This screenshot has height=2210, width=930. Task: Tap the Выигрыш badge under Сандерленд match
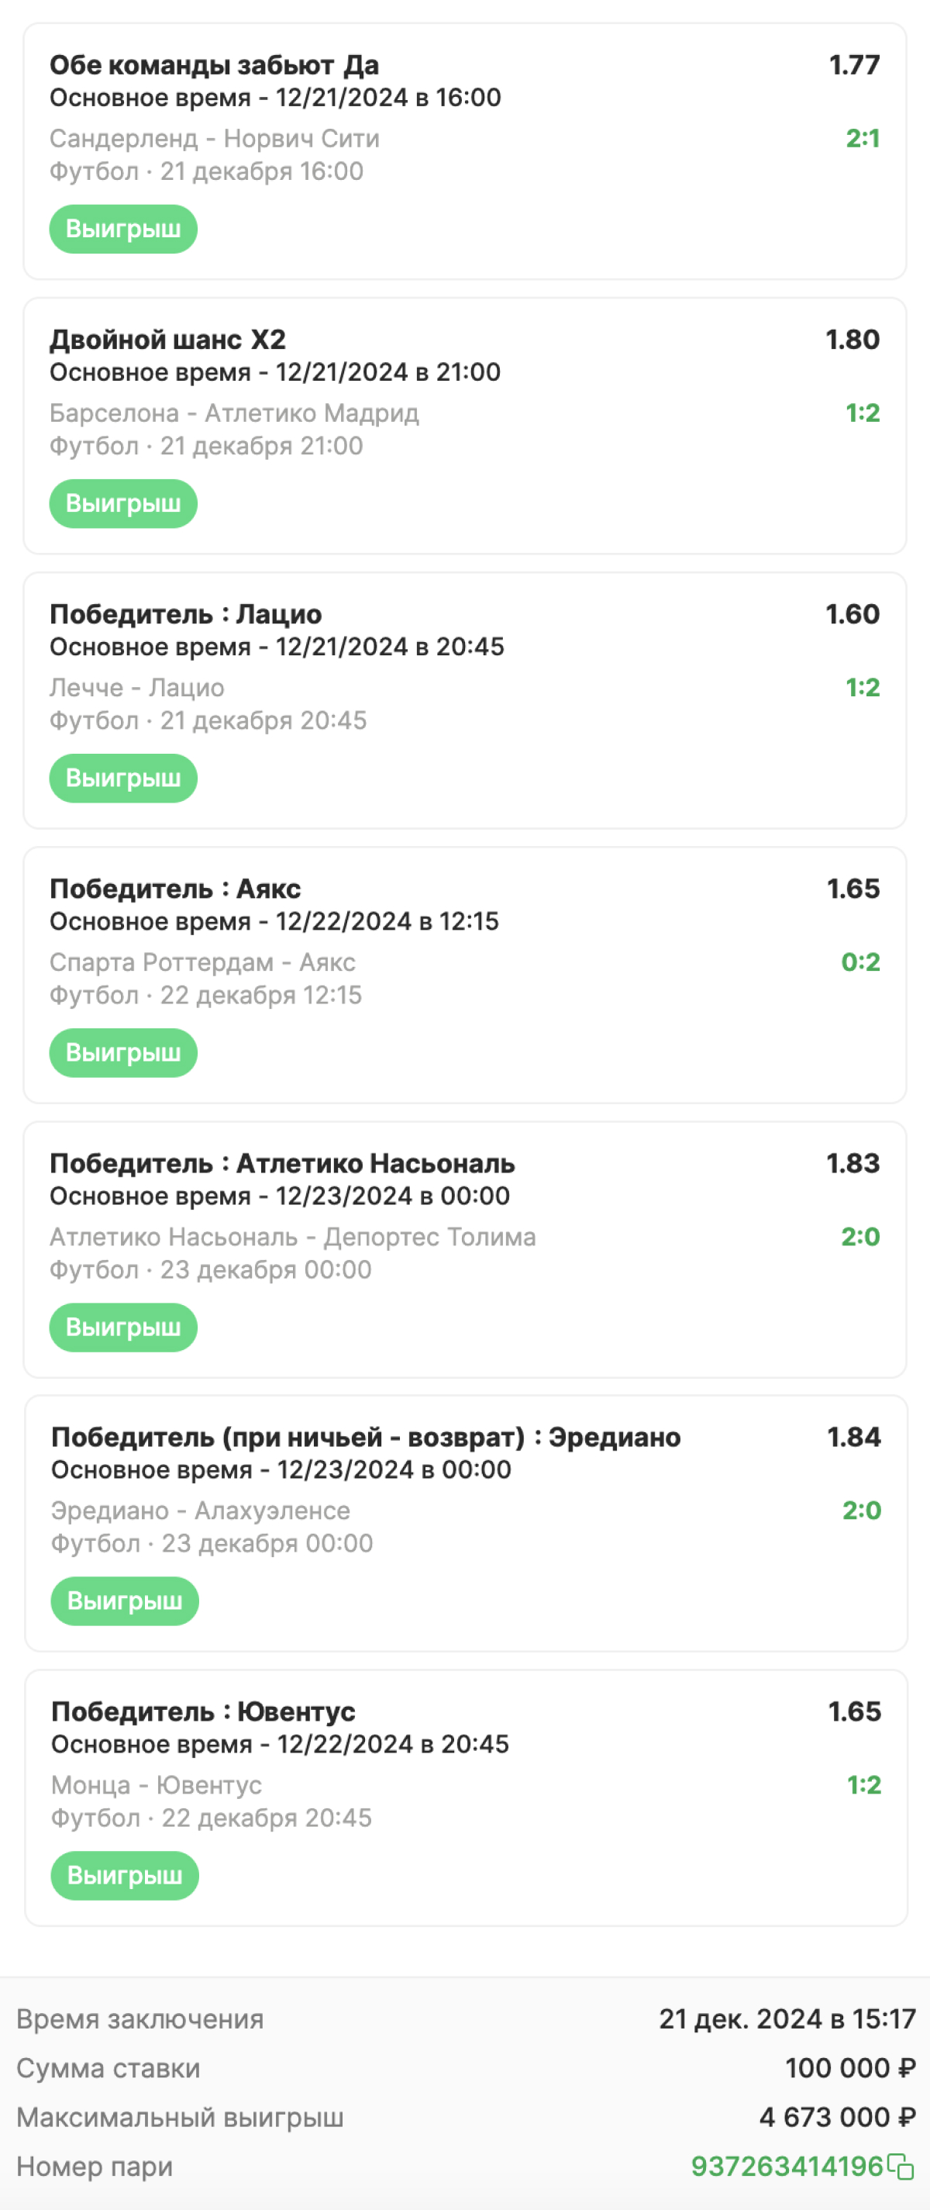(x=123, y=229)
